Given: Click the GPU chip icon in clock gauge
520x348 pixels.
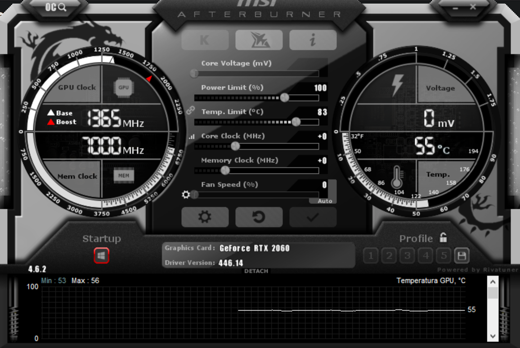Looking at the screenshot, I should point(124,88).
